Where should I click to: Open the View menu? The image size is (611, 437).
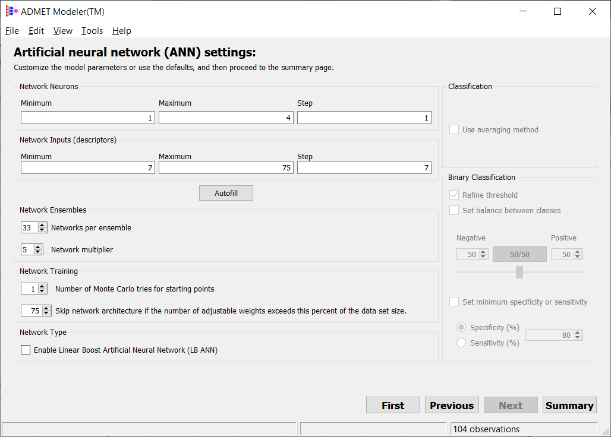tap(63, 31)
